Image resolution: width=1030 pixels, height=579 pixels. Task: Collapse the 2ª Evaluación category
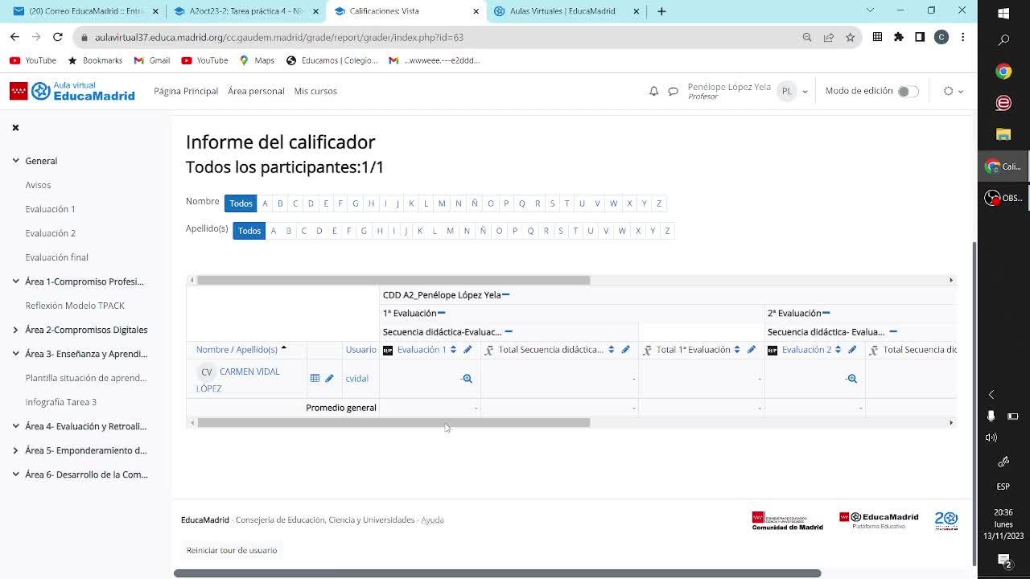[826, 314]
